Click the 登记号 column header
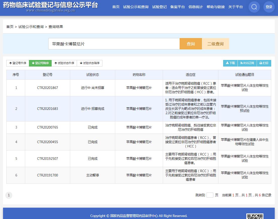This screenshot has height=219, width=278. pyautogui.click(x=48, y=75)
